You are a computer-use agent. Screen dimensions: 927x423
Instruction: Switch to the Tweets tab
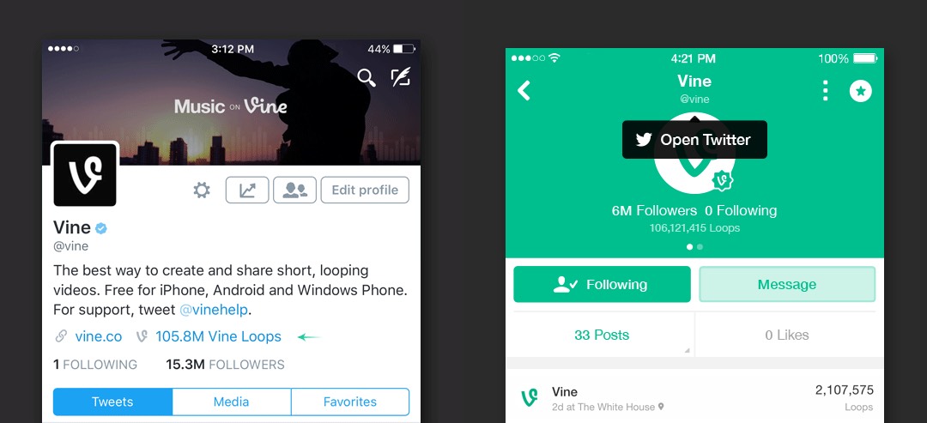[x=112, y=402]
